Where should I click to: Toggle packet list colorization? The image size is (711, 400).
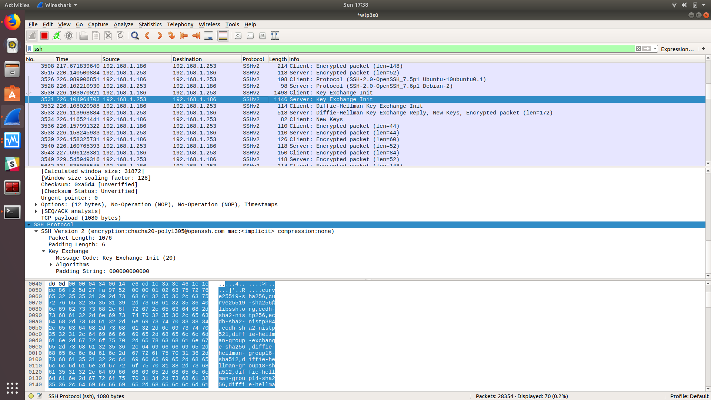point(223,36)
